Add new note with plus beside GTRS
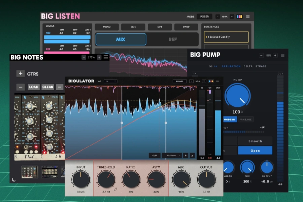The width and height of the screenshot is (303, 202). tap(21, 73)
